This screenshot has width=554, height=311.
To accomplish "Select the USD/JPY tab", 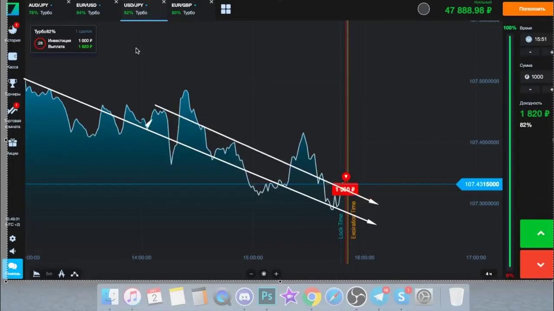I will [144, 9].
